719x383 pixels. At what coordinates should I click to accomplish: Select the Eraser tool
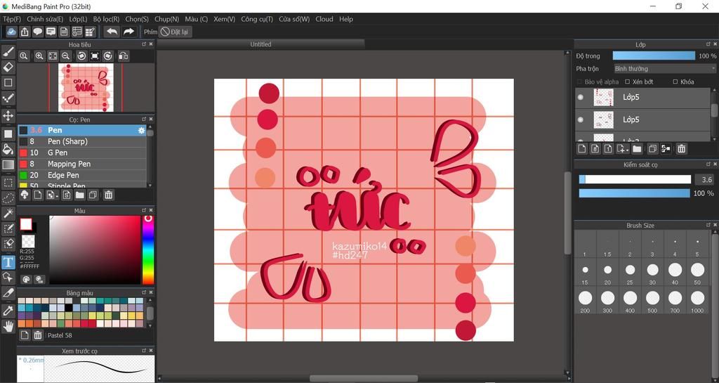[x=8, y=67]
